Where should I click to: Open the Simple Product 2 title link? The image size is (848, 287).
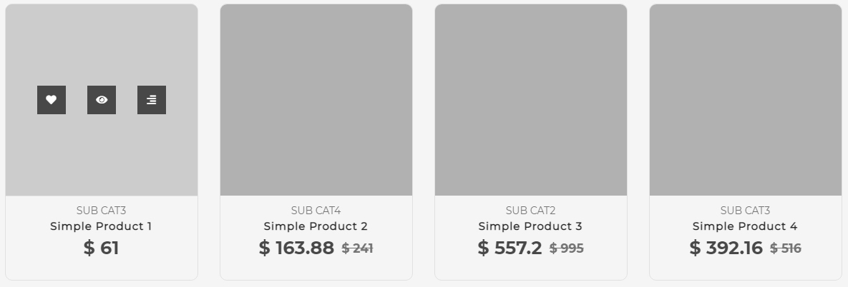[x=316, y=226]
